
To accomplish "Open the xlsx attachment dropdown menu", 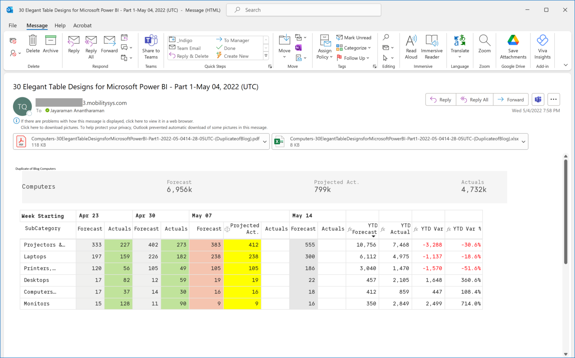I will [x=523, y=141].
